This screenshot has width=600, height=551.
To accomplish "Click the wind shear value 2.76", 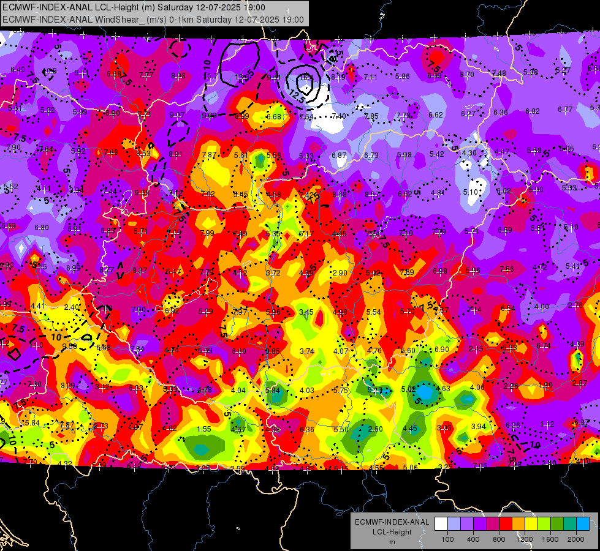I will pos(575,305).
